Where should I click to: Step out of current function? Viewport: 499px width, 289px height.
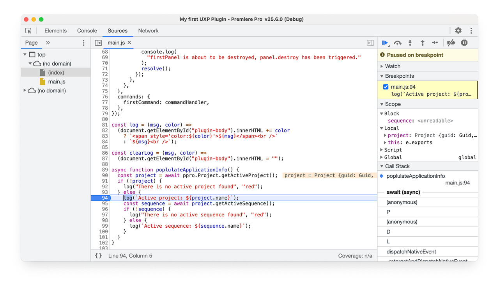pyautogui.click(x=422, y=43)
